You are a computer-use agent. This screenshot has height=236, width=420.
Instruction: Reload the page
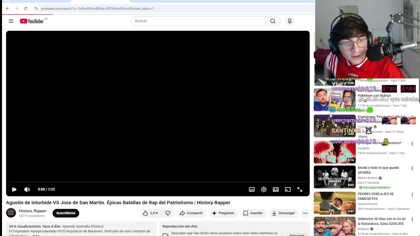[x=26, y=9]
